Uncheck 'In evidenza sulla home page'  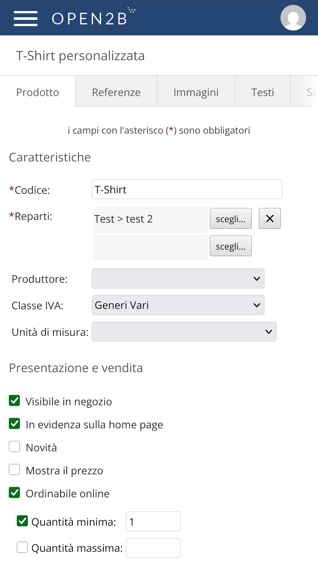click(14, 423)
